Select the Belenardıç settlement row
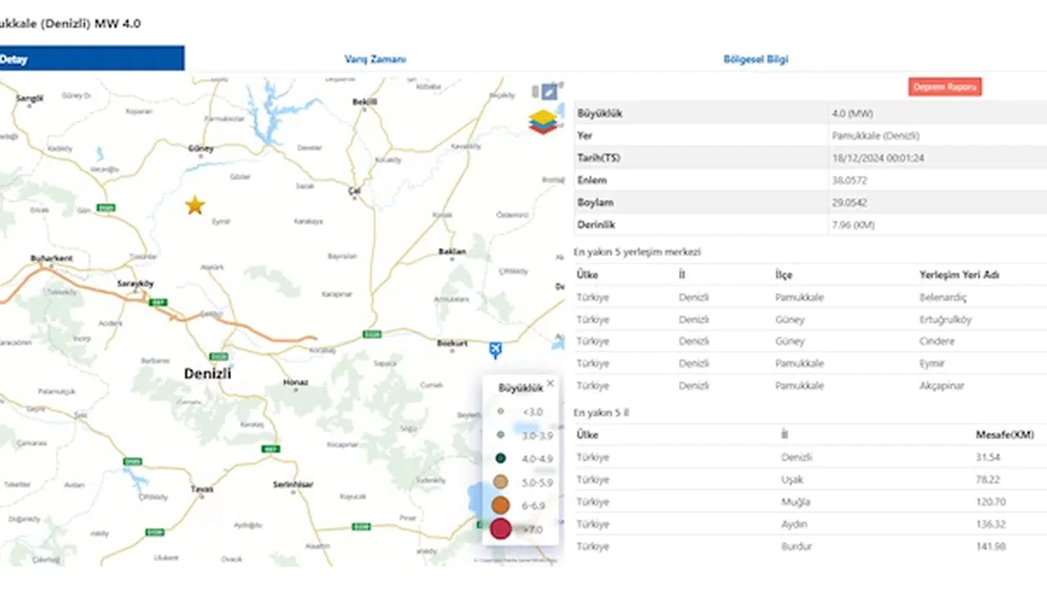This screenshot has width=1047, height=589. coord(810,298)
